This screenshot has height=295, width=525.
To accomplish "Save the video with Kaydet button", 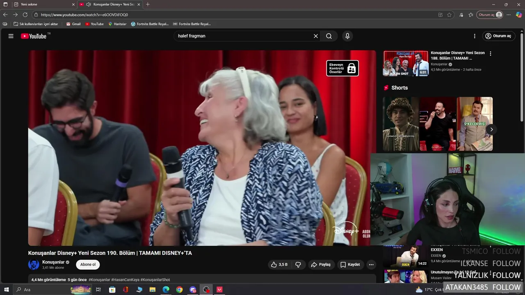I will click(350, 265).
